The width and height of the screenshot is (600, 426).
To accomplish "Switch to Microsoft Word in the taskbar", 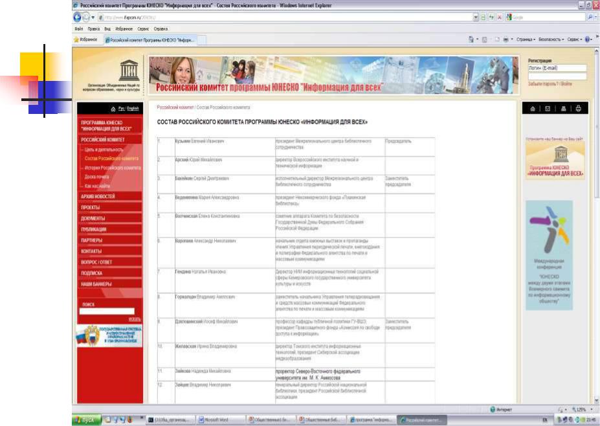I will [x=221, y=420].
